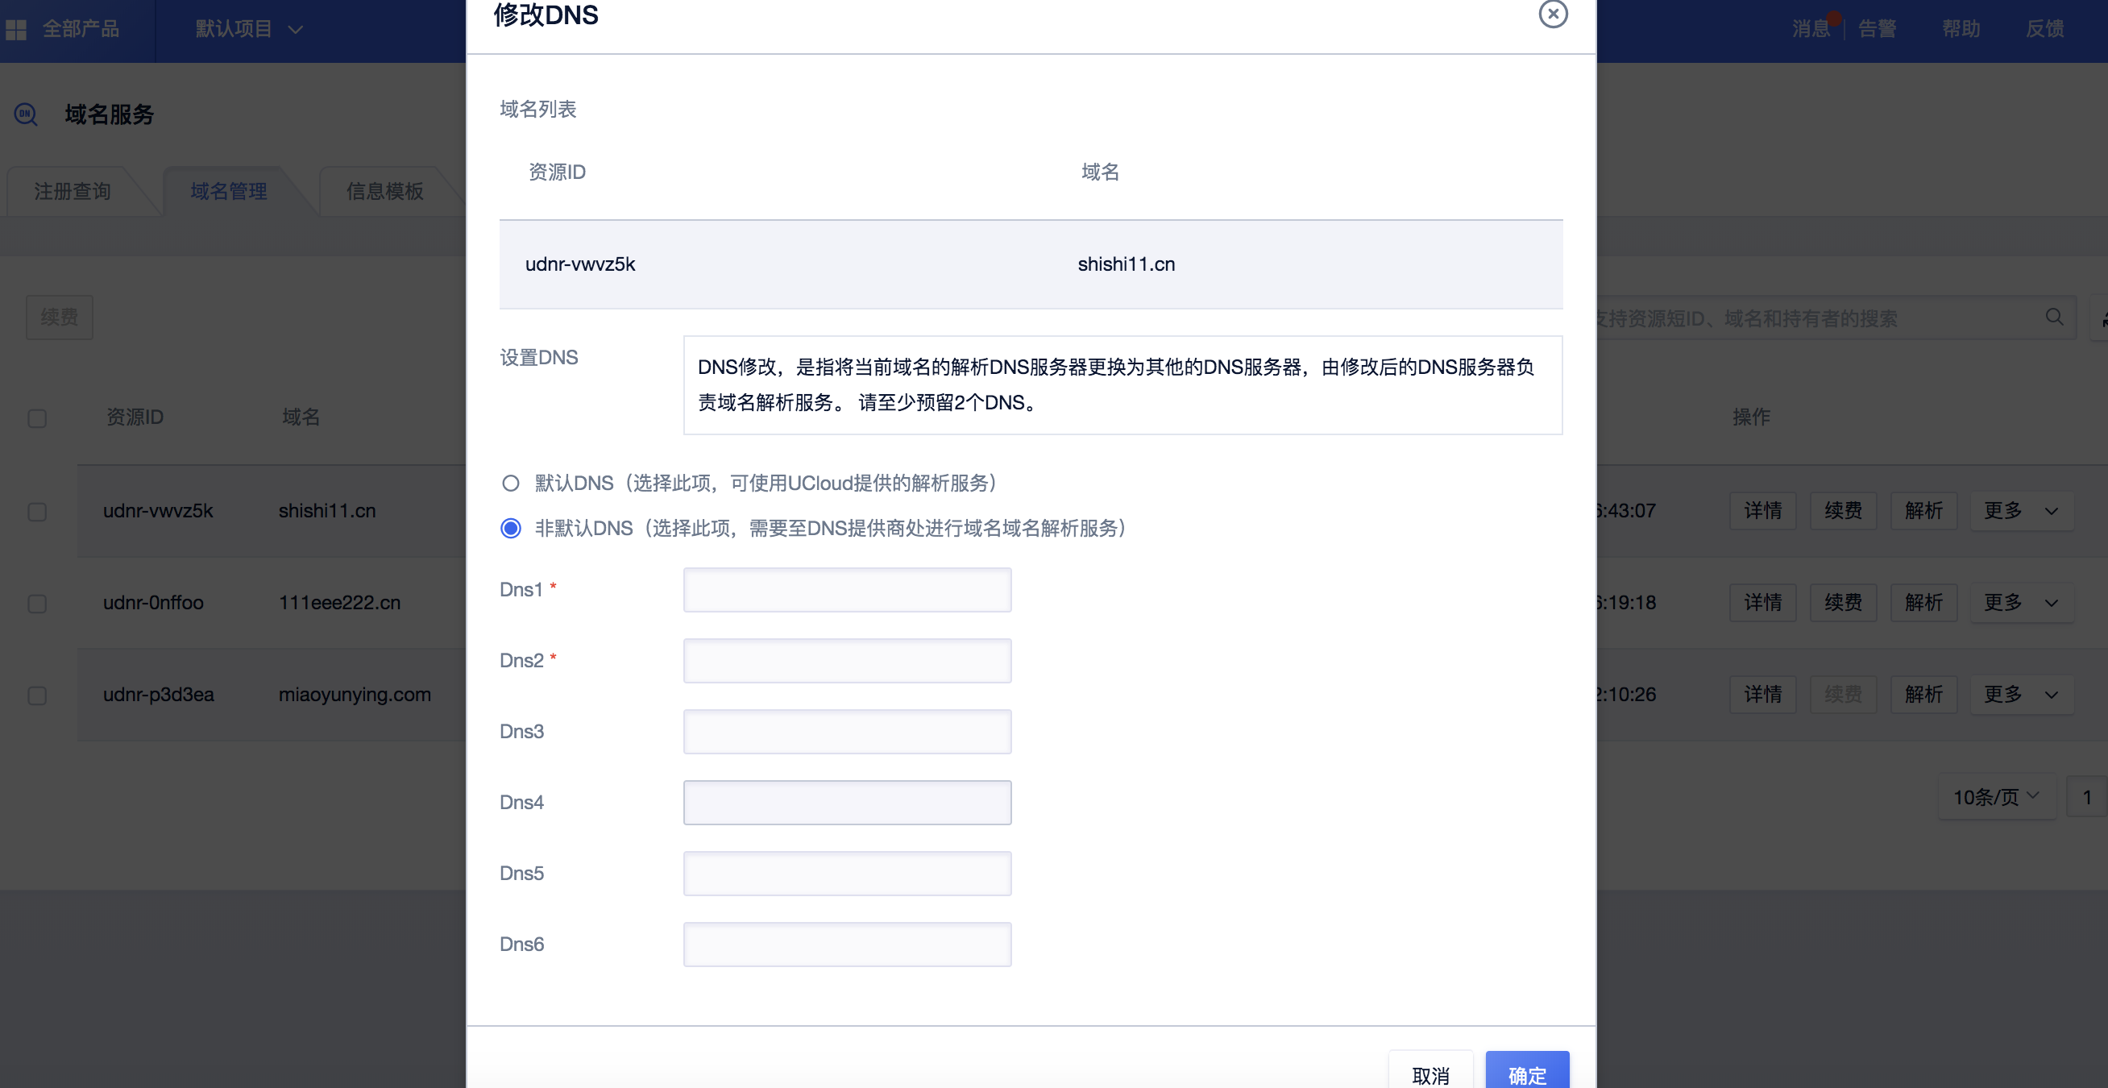Close the 修改DNS dialog
2108x1088 pixels.
tap(1553, 14)
